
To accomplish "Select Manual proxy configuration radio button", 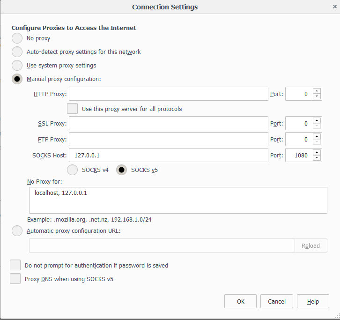I will 17,79.
